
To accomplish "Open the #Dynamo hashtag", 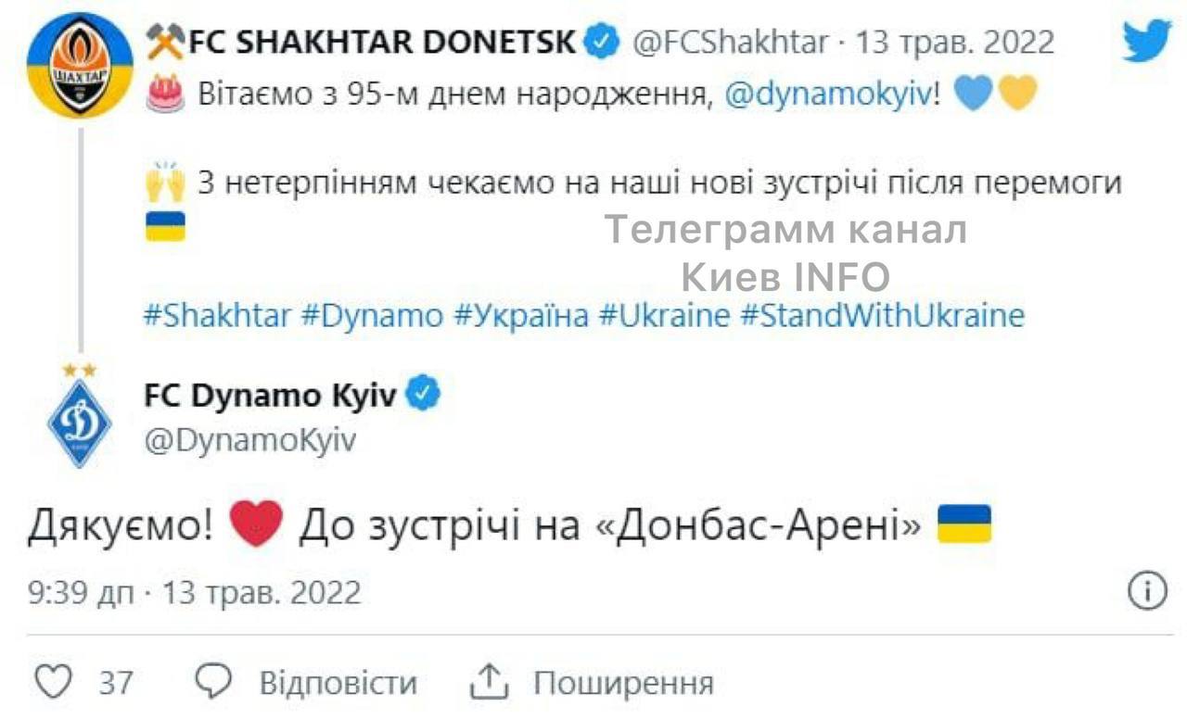I will (x=373, y=315).
